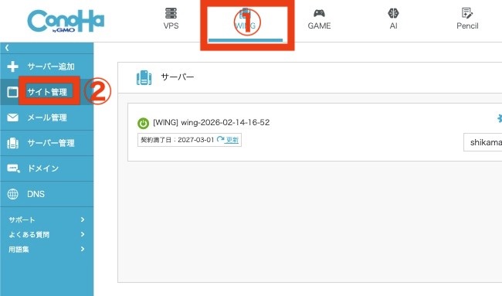Collapse the sidebar with the left chevron

[x=7, y=48]
